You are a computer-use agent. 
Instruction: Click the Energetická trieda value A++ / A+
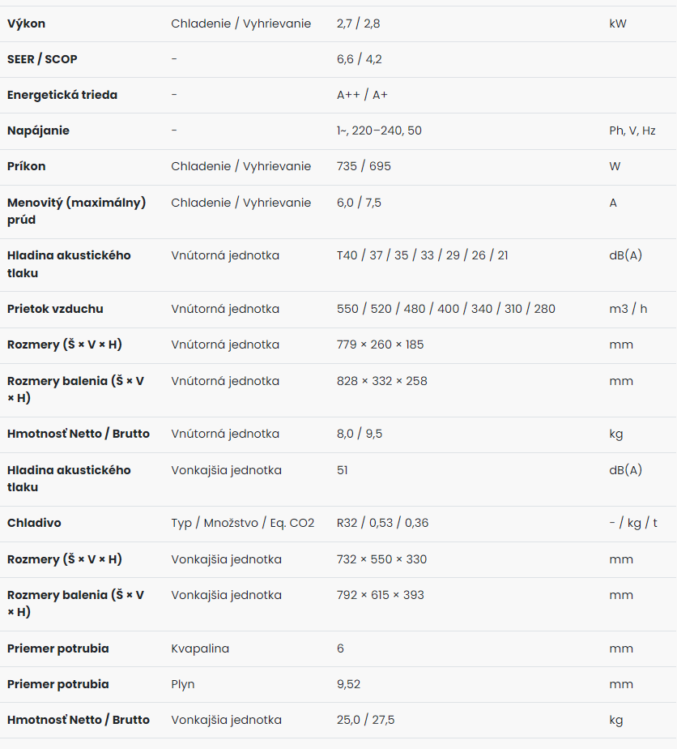point(362,95)
